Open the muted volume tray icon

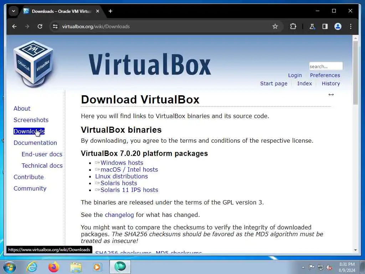(x=329, y=267)
